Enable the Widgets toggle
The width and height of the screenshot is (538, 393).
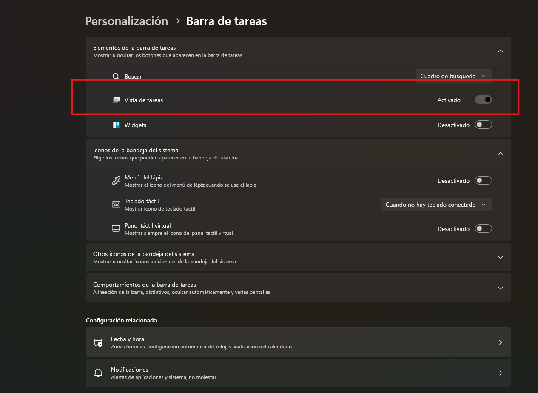click(x=483, y=125)
